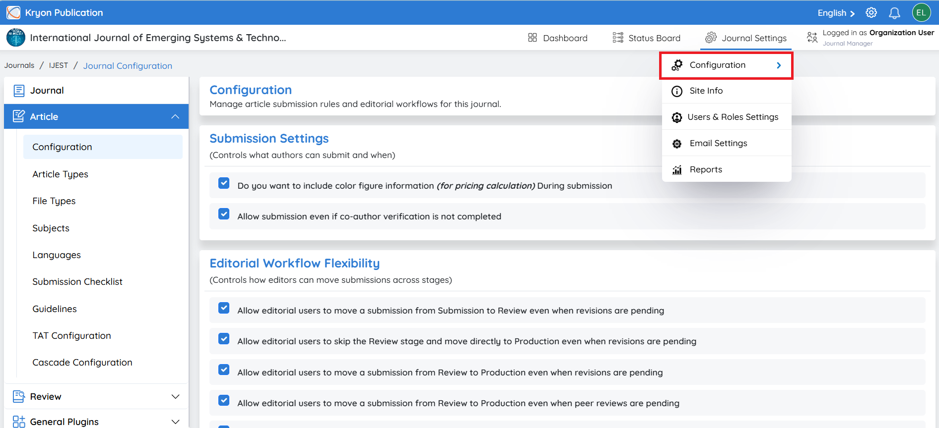Image resolution: width=939 pixels, height=428 pixels.
Task: Choose Users & Roles Settings menu entry
Action: (x=727, y=117)
